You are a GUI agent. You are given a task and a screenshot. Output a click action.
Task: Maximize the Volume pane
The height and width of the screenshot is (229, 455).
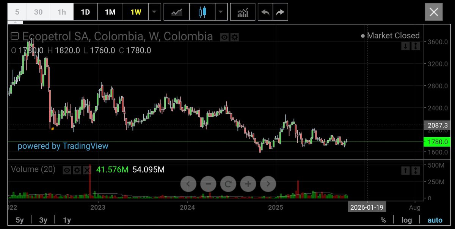coord(416,171)
